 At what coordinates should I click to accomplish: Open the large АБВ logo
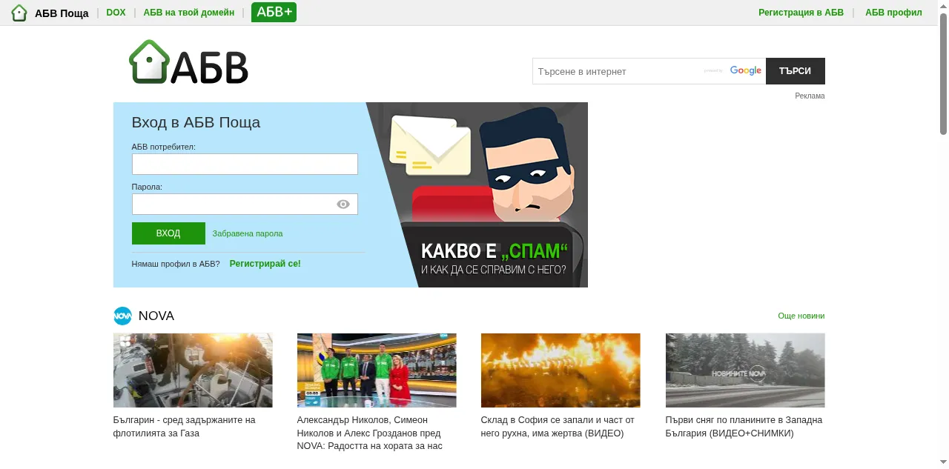[189, 62]
